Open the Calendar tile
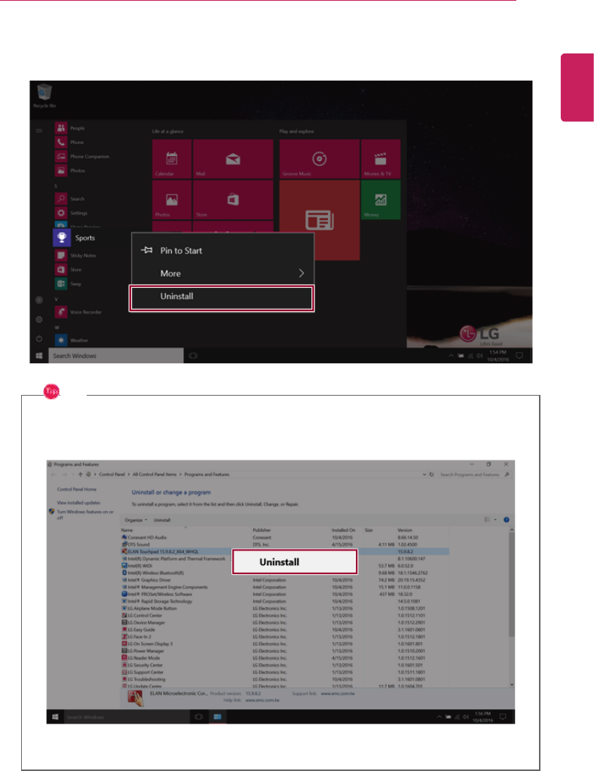The image size is (594, 771). click(172, 159)
